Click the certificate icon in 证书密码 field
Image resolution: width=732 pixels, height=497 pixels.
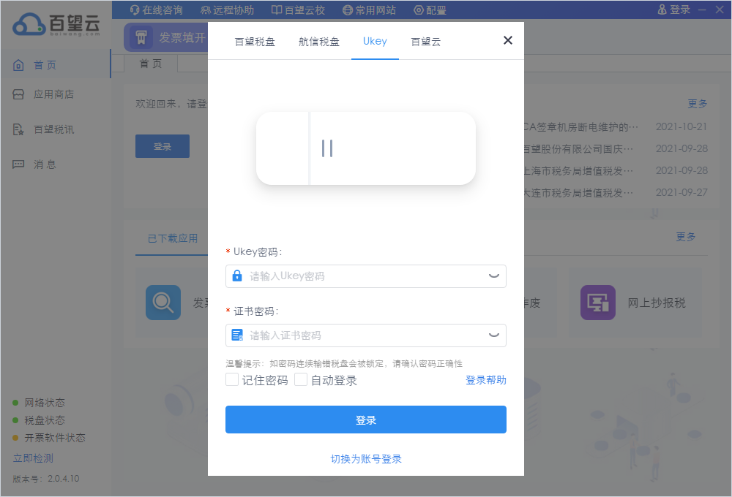coord(237,335)
